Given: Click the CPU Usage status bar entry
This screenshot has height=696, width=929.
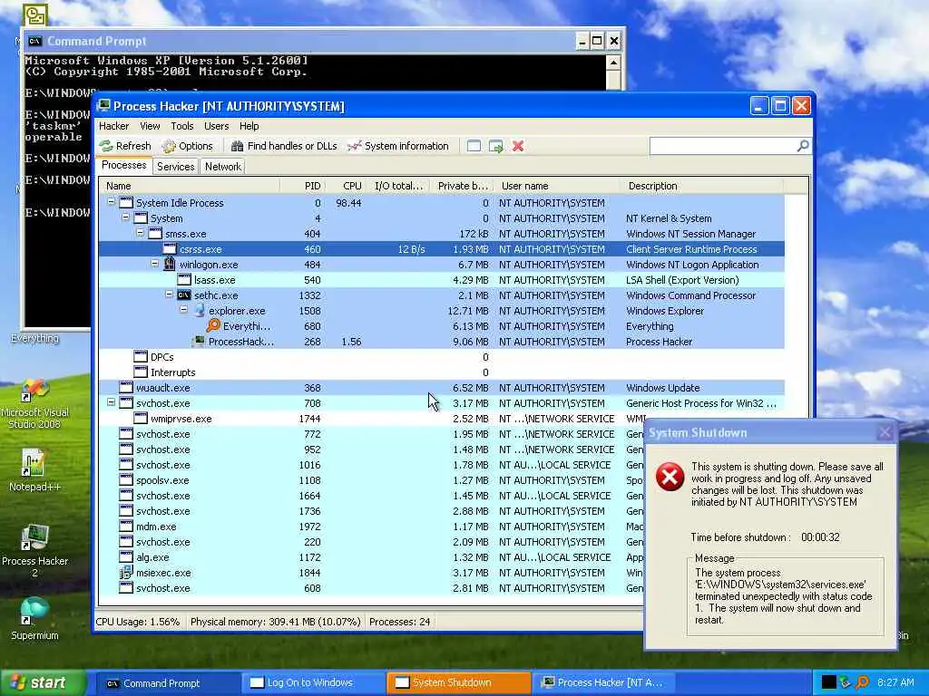Looking at the screenshot, I should (x=138, y=622).
